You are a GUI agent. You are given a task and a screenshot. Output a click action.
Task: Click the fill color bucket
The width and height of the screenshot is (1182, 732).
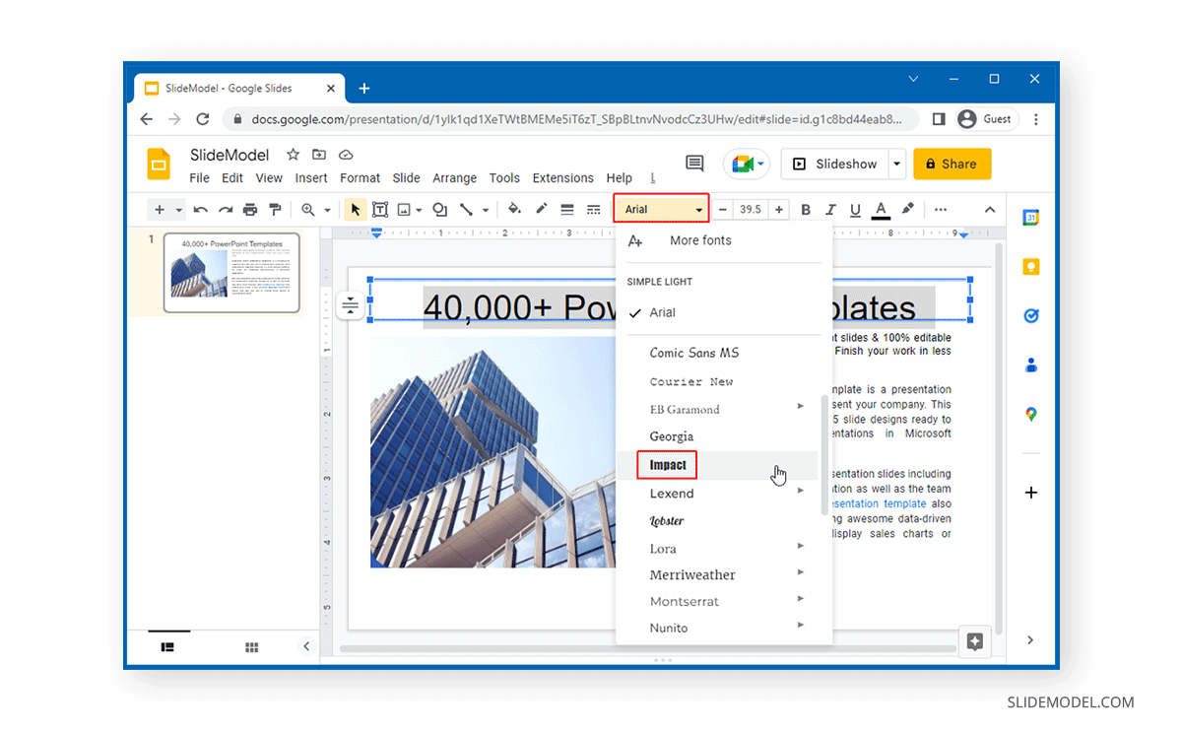pyautogui.click(x=514, y=209)
